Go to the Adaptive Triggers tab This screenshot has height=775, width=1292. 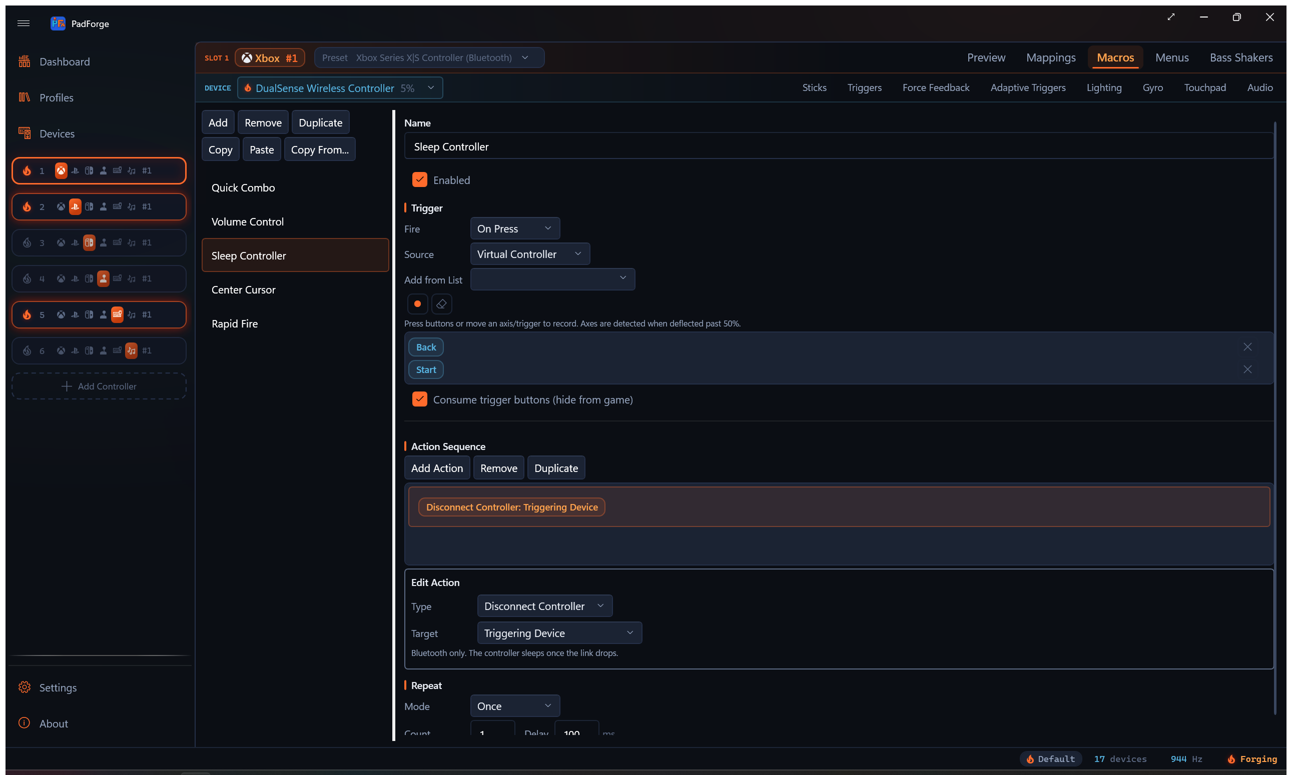(1027, 87)
